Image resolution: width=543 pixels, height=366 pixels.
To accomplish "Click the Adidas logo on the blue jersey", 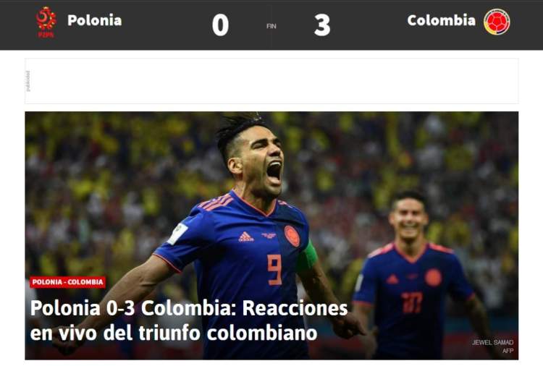I will [245, 237].
